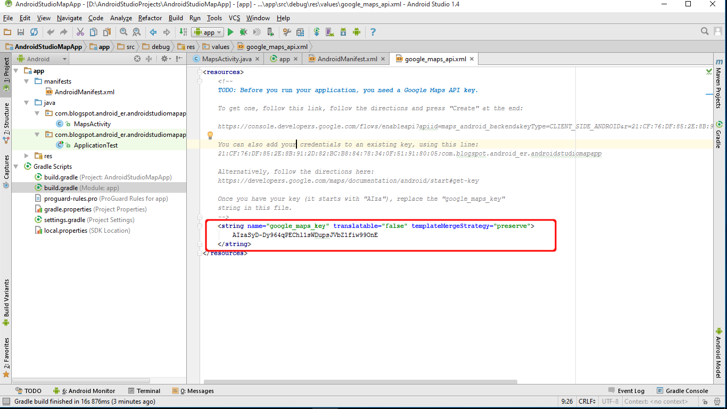Toggle the Android Monitor panel
The width and height of the screenshot is (727, 409).
(x=84, y=390)
